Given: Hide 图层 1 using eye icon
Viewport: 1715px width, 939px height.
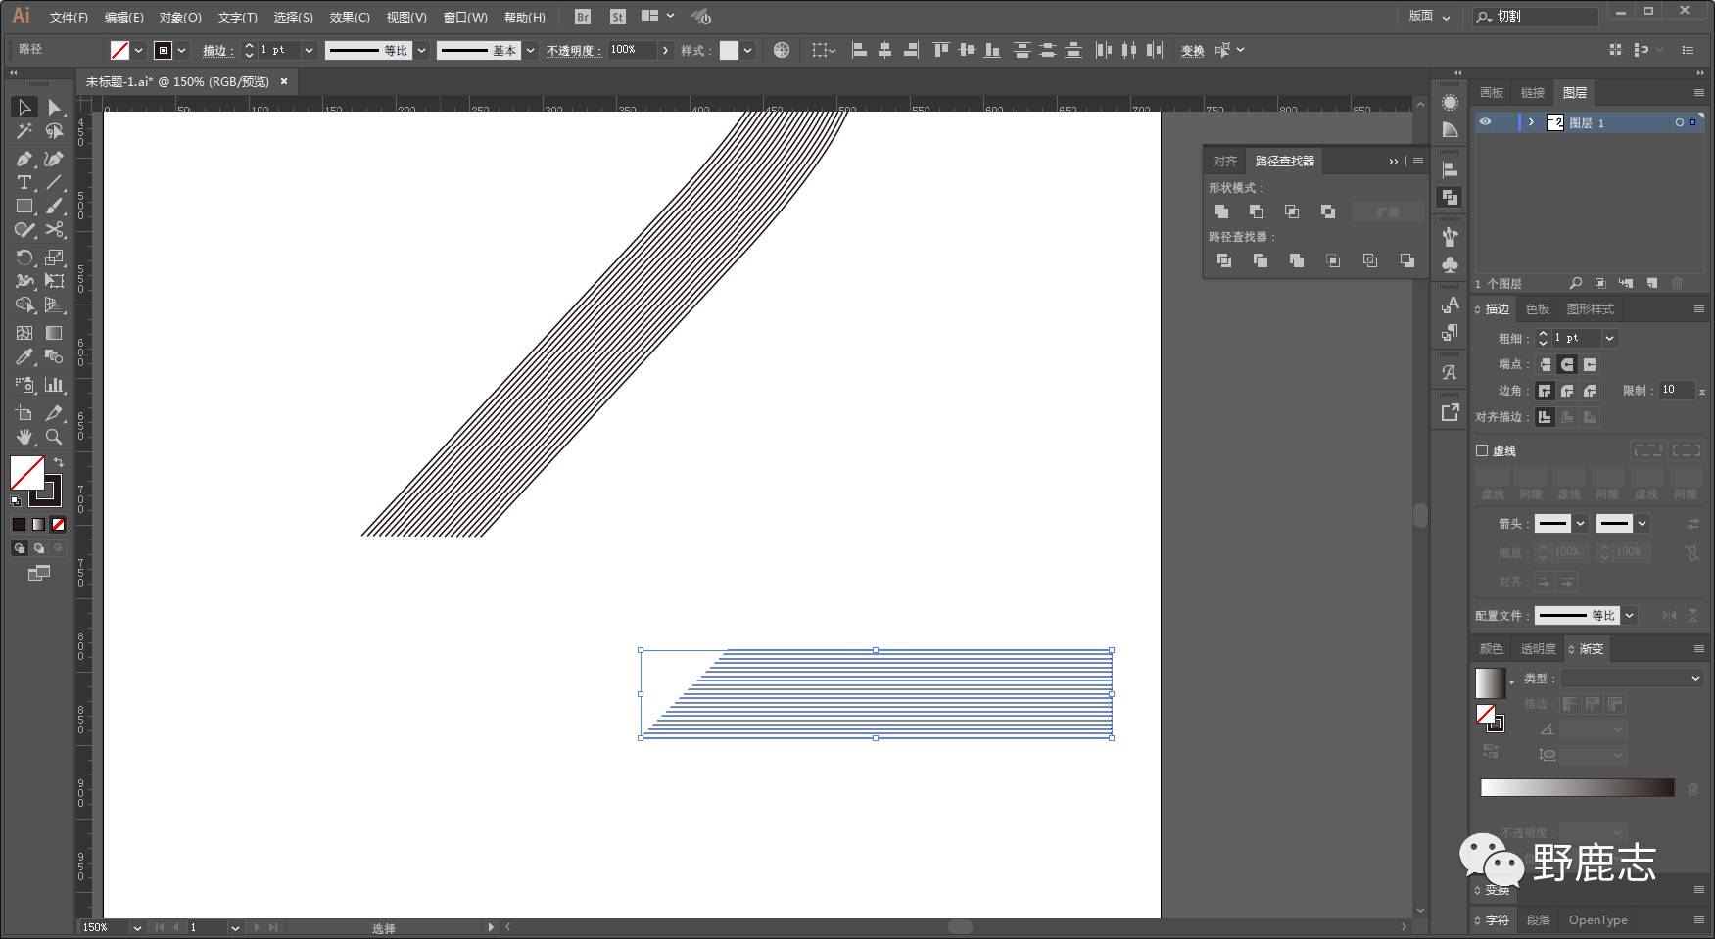Looking at the screenshot, I should (x=1485, y=122).
